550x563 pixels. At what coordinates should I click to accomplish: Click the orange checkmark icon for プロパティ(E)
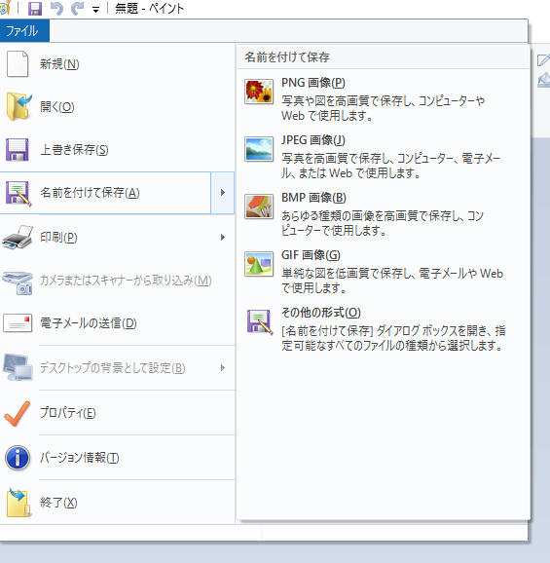(18, 413)
